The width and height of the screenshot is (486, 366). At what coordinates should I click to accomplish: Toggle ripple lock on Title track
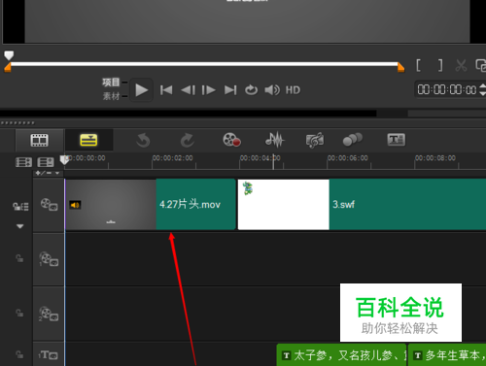click(19, 354)
